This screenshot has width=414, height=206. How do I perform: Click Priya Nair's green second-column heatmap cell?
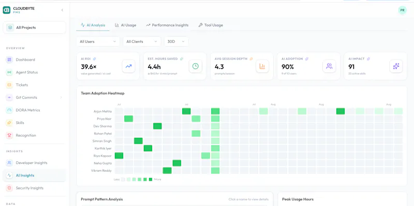pyautogui.click(x=128, y=119)
